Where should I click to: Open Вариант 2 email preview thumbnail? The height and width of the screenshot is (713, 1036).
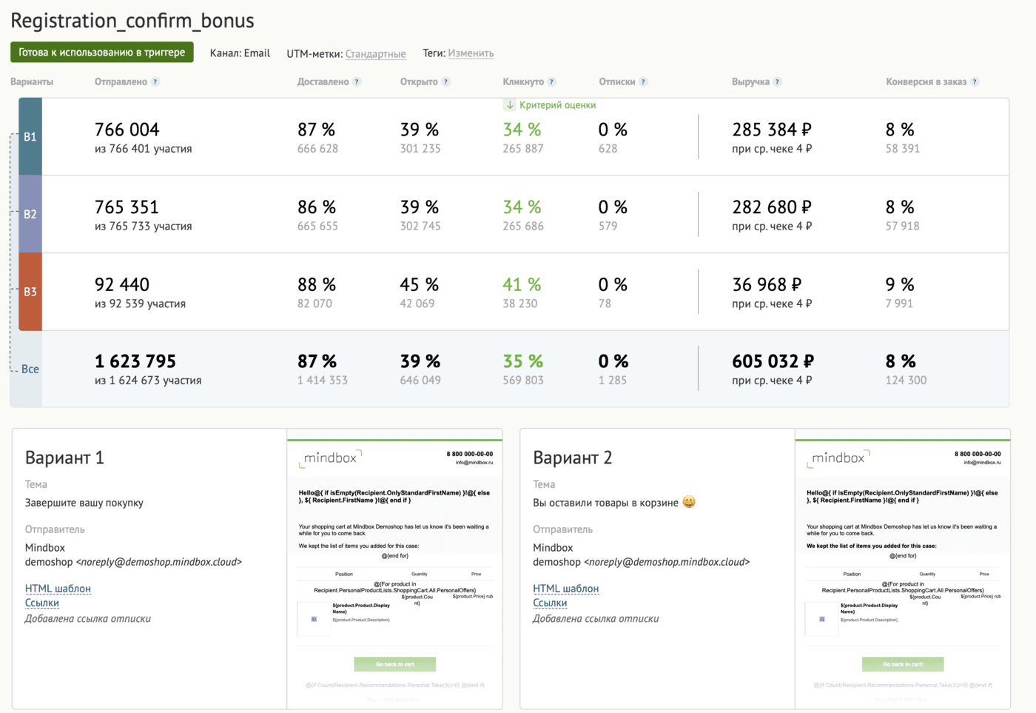point(903,569)
